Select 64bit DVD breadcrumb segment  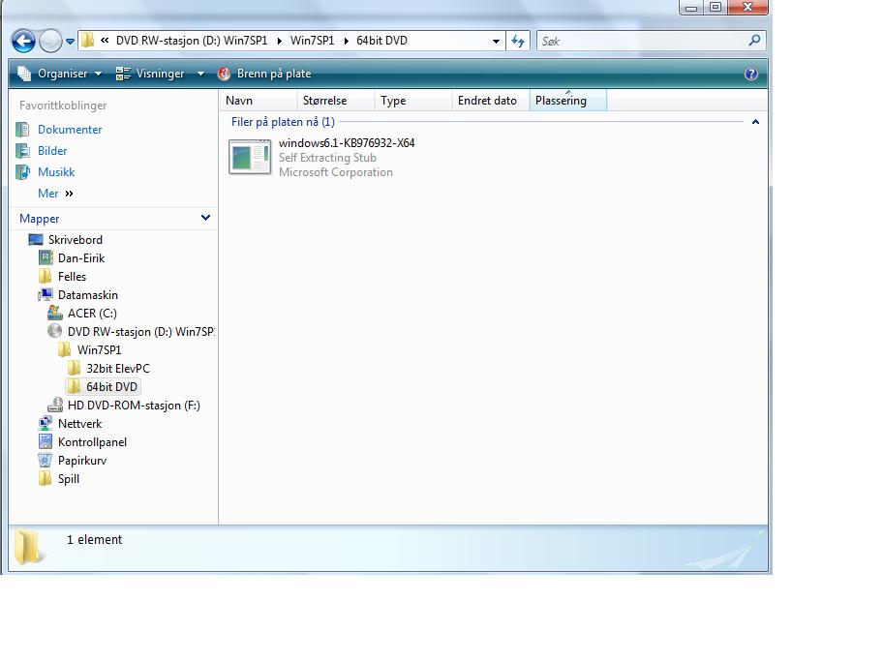point(381,41)
